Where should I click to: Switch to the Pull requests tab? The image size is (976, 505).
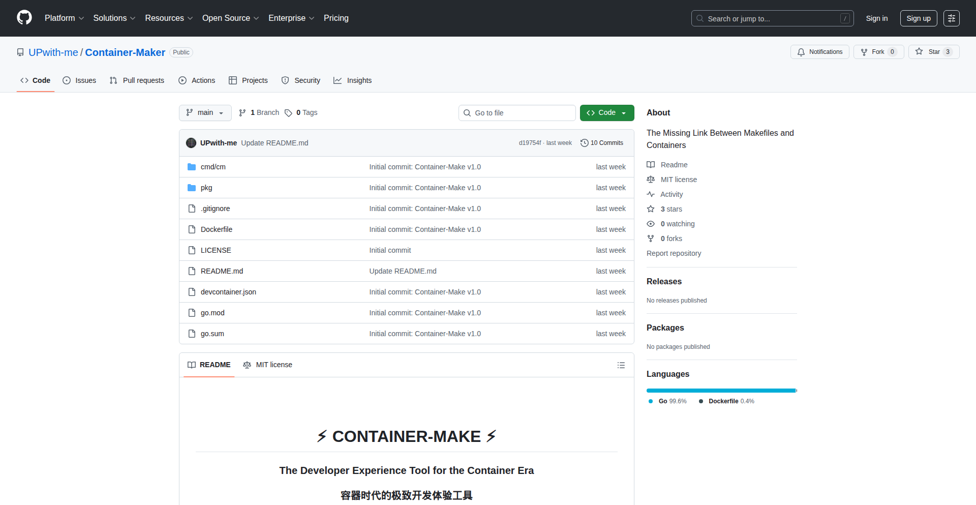click(136, 80)
